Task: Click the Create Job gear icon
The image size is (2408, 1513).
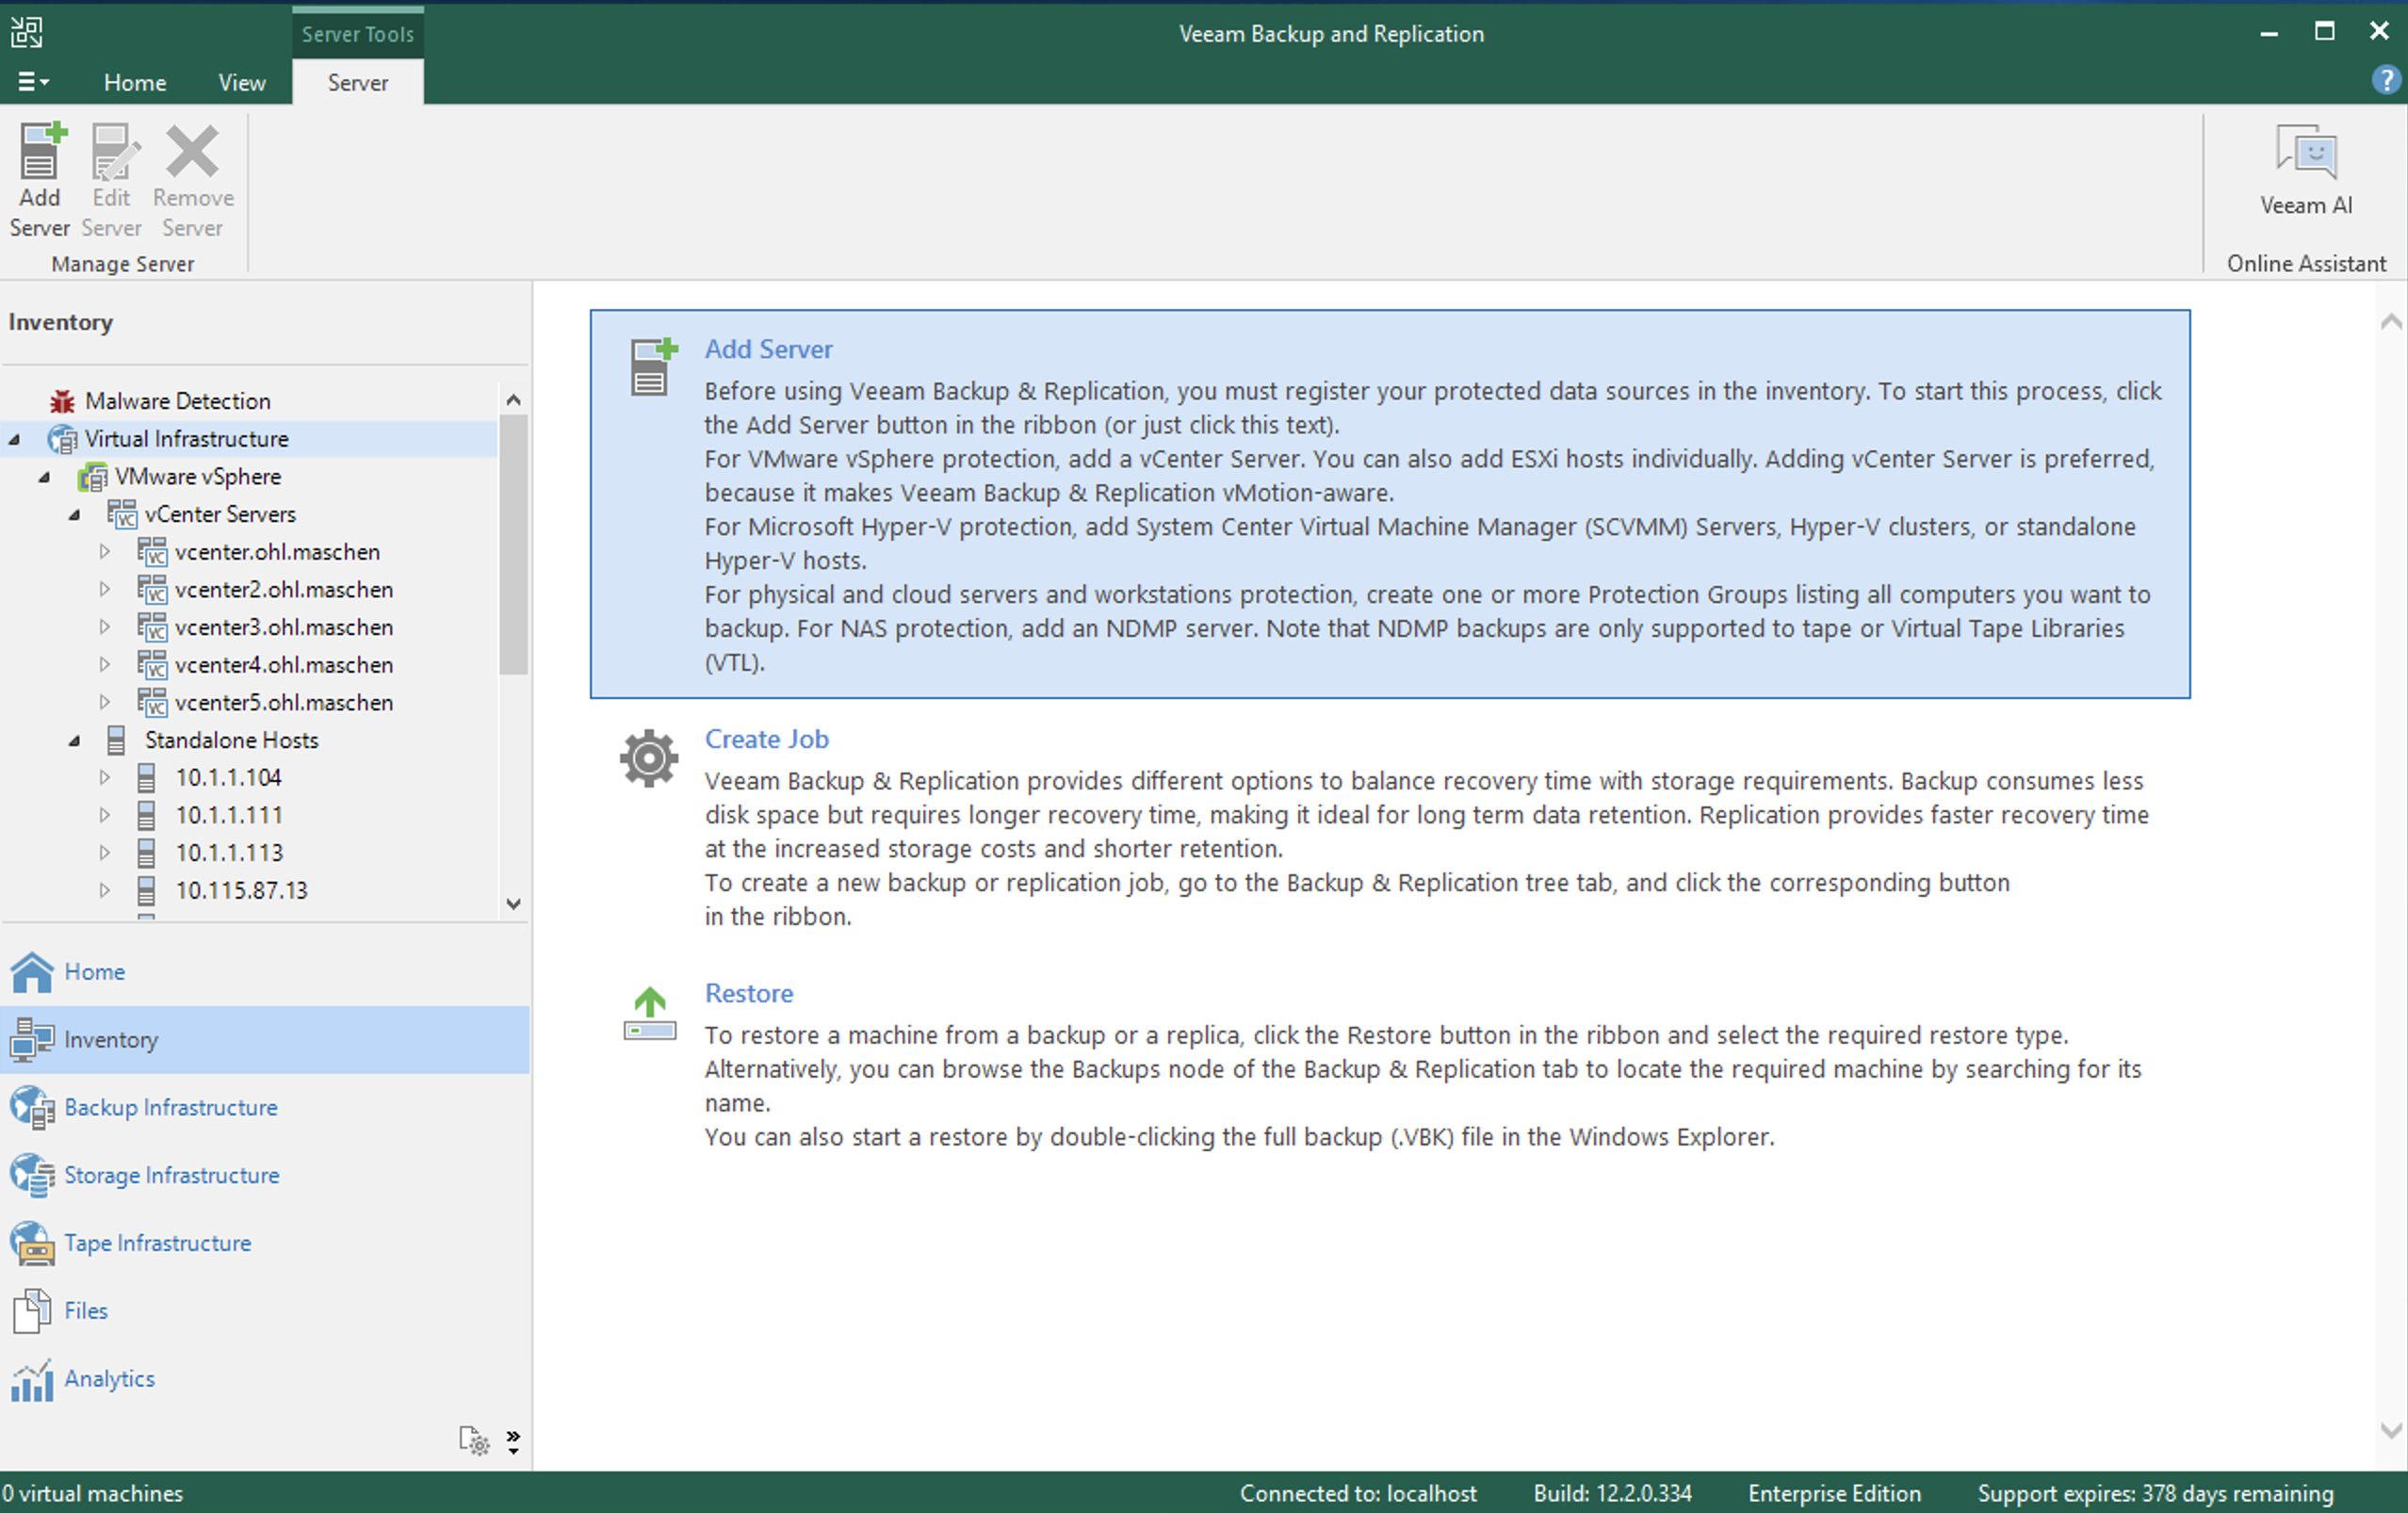Action: point(649,758)
